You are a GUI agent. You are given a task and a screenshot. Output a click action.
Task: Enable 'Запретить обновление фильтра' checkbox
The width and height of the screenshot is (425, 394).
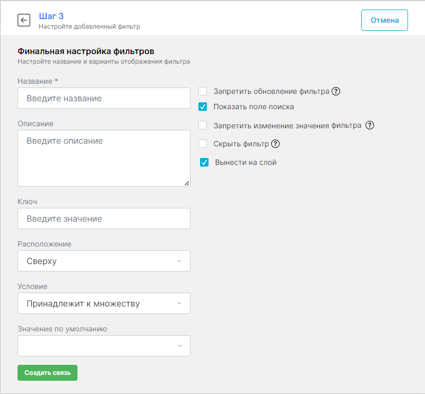pyautogui.click(x=203, y=91)
